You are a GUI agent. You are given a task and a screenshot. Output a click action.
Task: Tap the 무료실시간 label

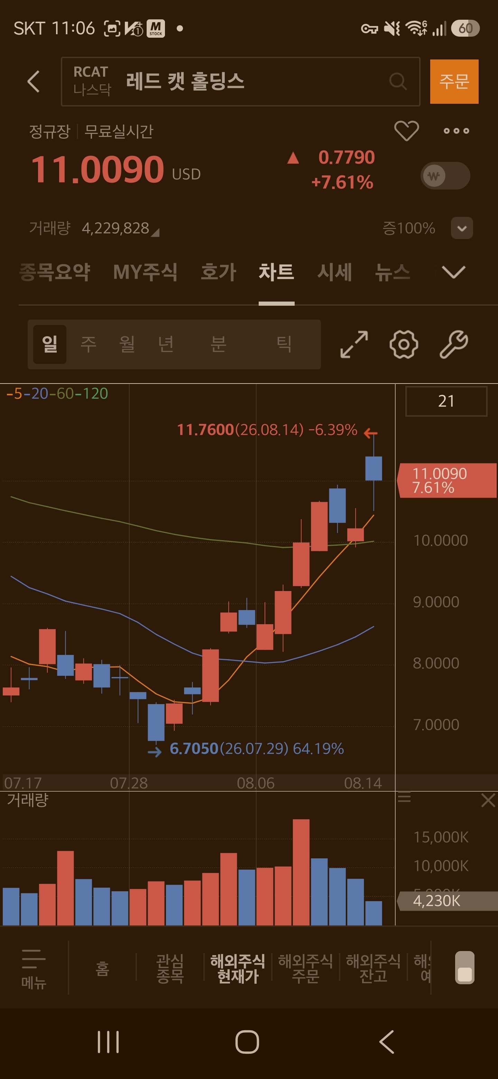pyautogui.click(x=119, y=131)
